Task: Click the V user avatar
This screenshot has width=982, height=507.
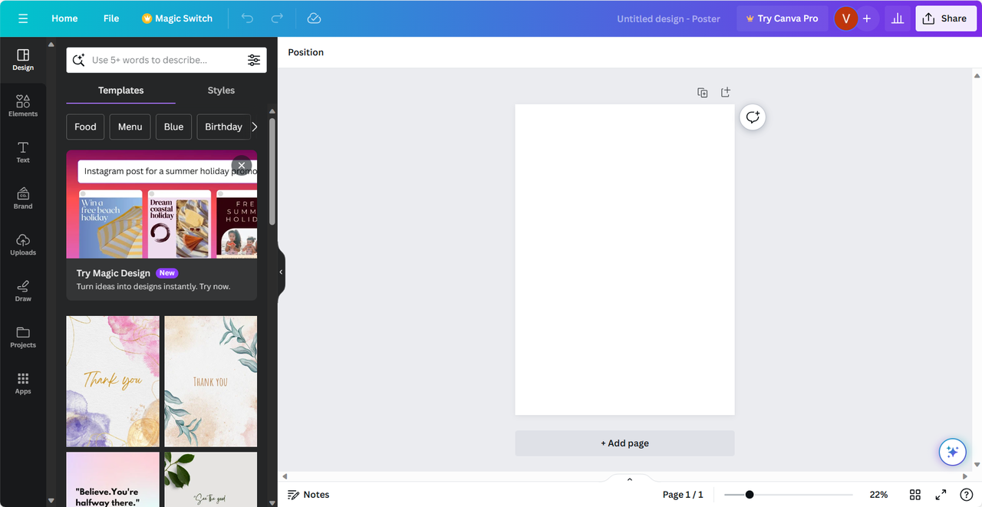Action: point(846,18)
